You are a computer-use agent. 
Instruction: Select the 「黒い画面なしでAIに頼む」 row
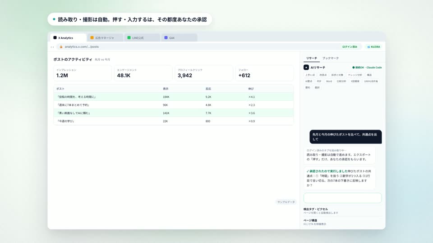[x=173, y=113]
